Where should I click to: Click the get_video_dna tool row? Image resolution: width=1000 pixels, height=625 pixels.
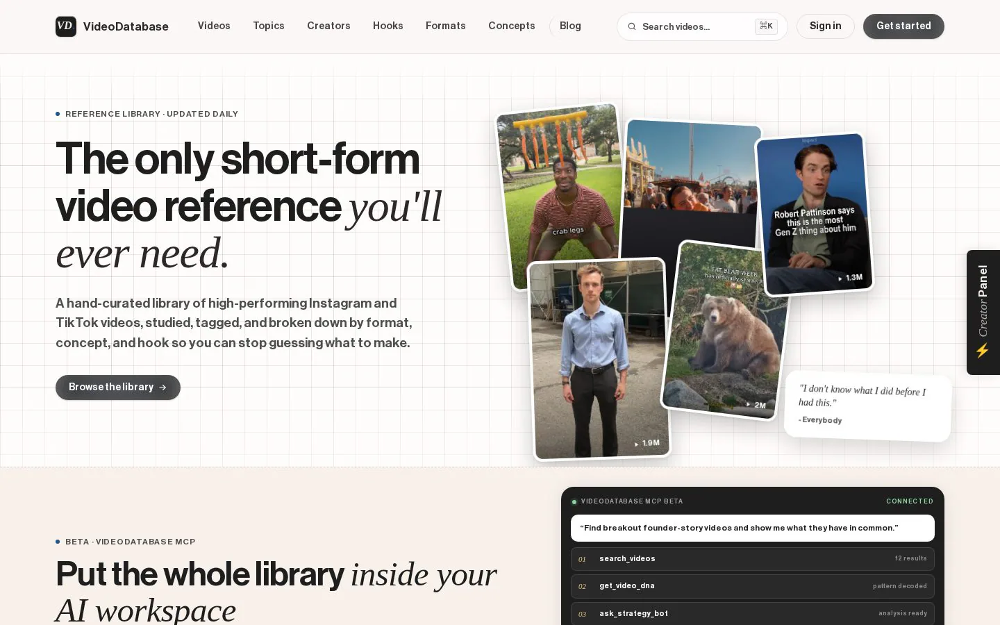(753, 586)
